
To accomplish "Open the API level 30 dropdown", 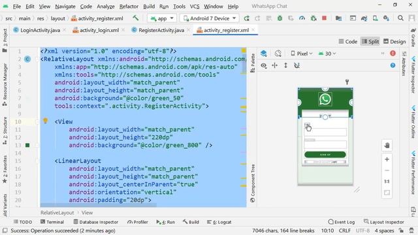I will [x=327, y=54].
